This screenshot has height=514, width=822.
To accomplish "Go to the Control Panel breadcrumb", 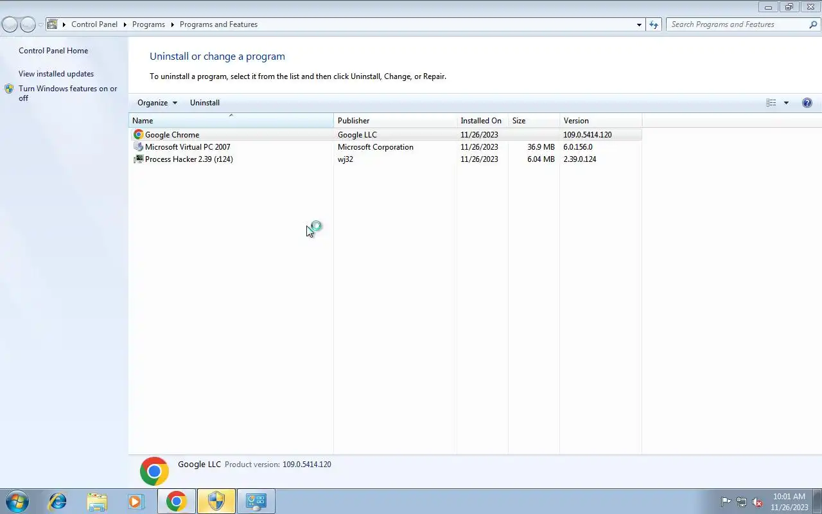I will pos(94,24).
